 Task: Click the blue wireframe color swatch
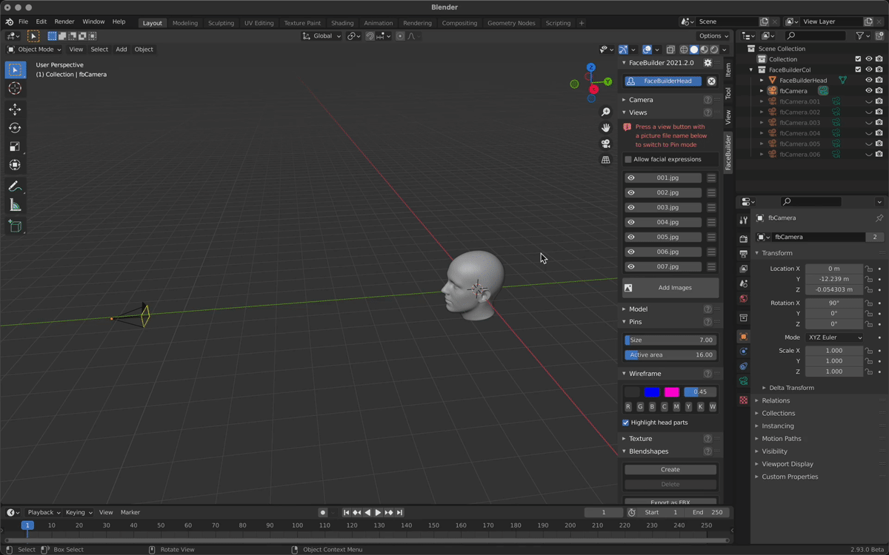click(x=651, y=392)
